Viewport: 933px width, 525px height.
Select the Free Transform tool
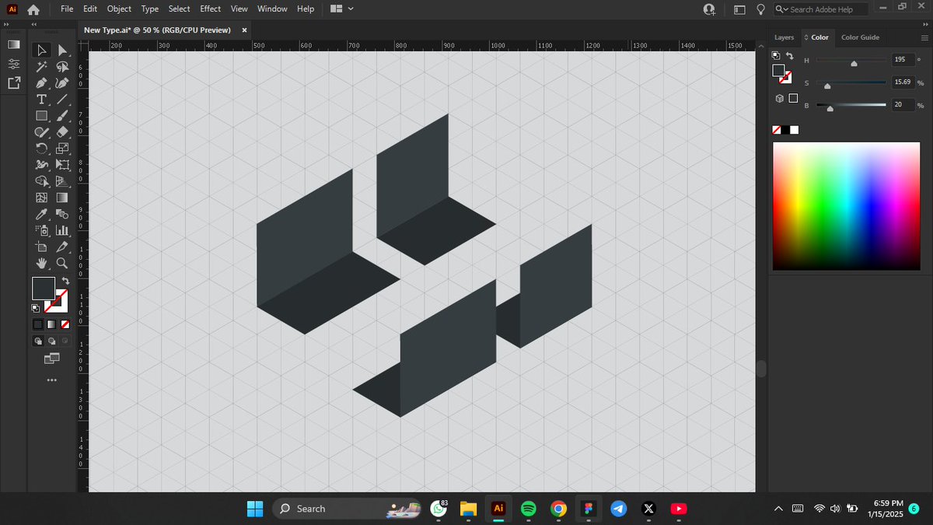(x=62, y=165)
